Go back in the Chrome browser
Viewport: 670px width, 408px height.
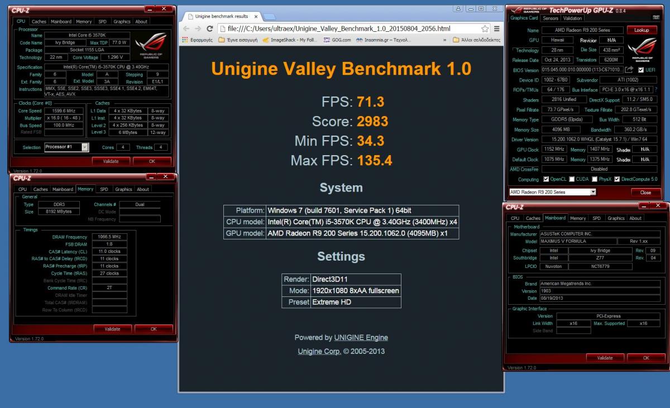[186, 28]
